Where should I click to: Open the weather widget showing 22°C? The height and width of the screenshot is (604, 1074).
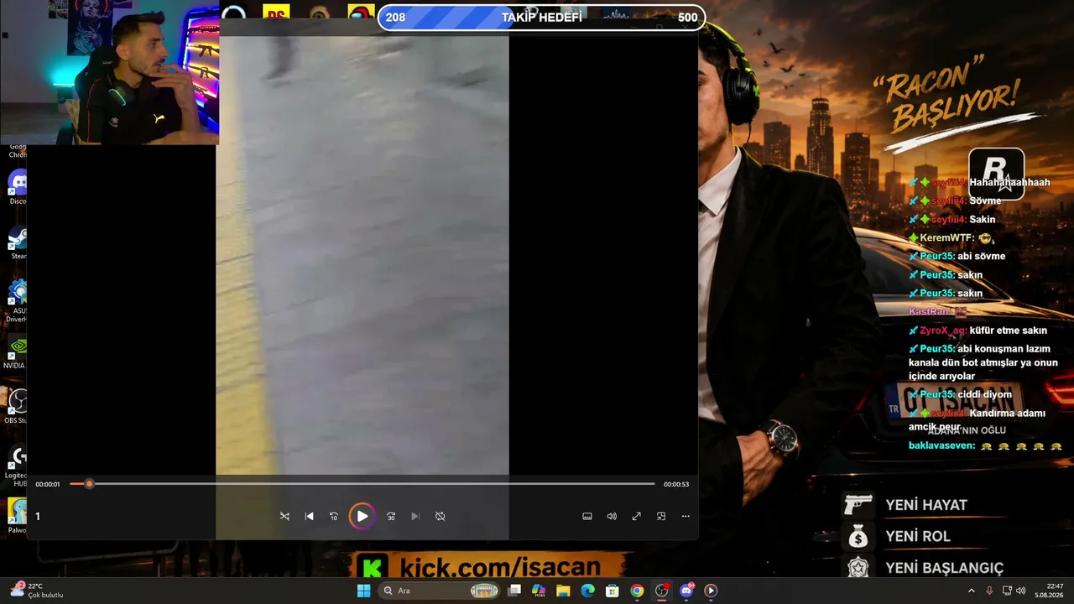(x=36, y=591)
